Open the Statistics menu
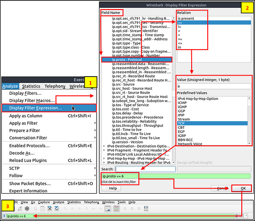 tap(31, 86)
